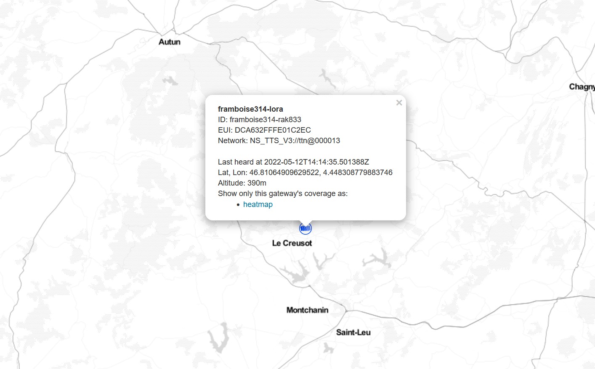Click the Autun city label

click(x=170, y=42)
